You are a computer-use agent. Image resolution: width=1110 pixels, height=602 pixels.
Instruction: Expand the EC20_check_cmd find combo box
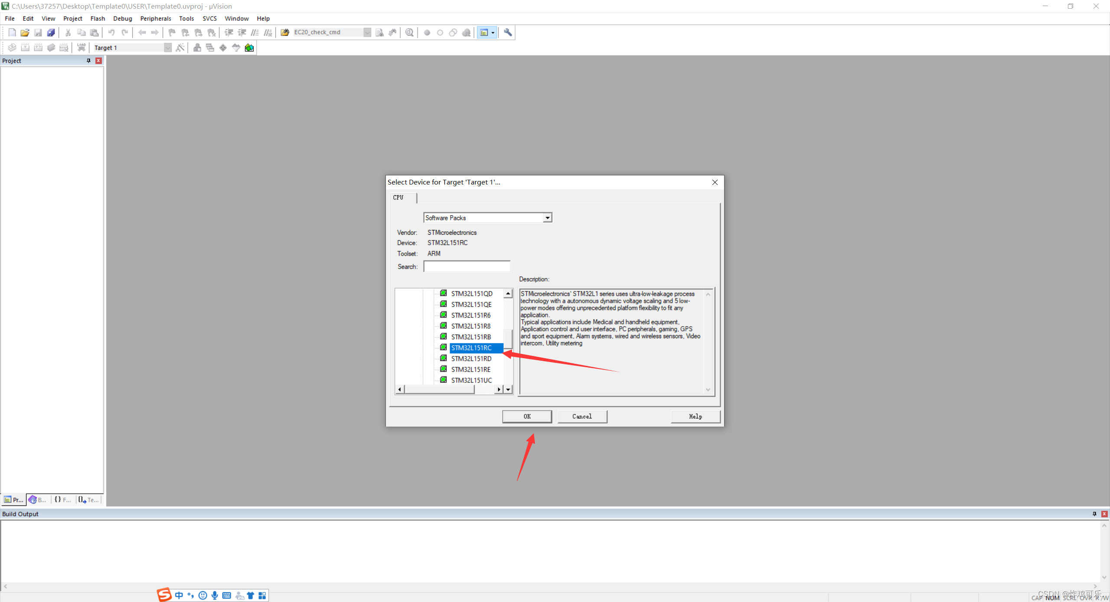coord(367,32)
